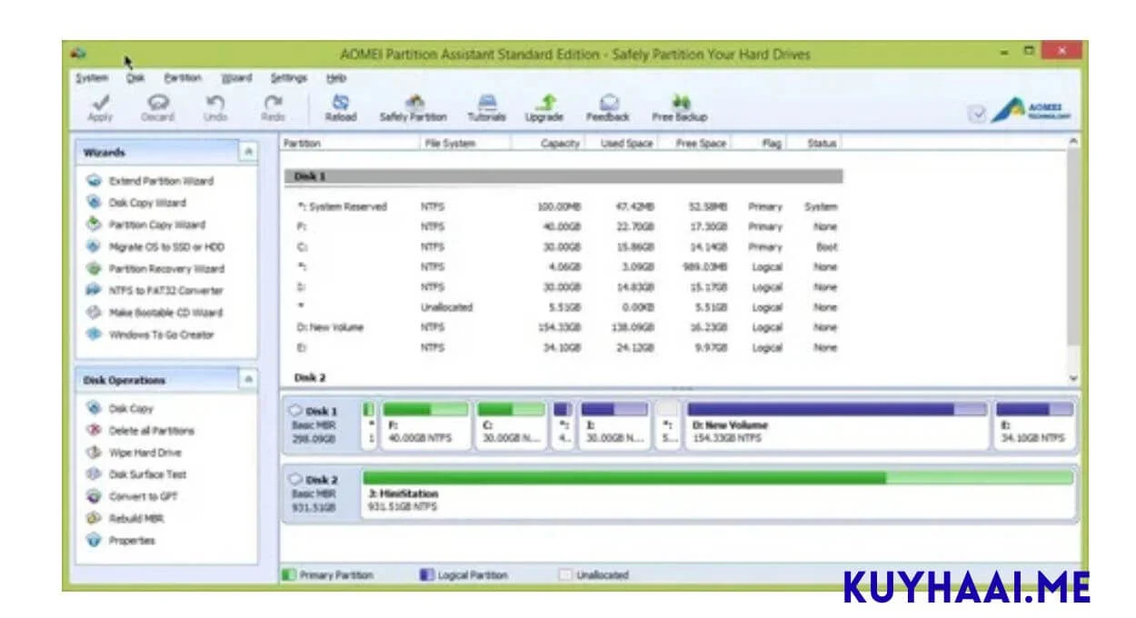Viewport: 1136px width, 618px height.
Task: Open the Wizard menu
Action: pyautogui.click(x=236, y=78)
